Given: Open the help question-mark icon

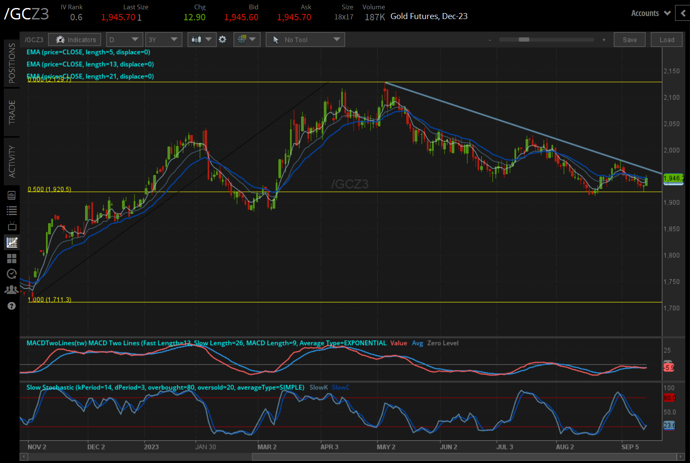Looking at the screenshot, I should [x=11, y=305].
